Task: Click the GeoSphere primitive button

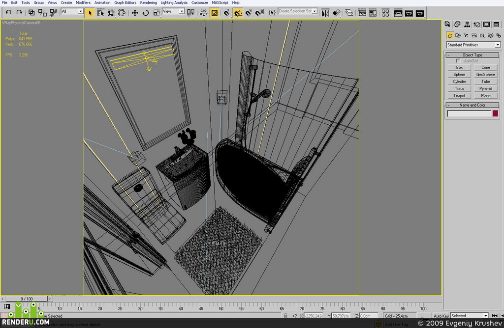Action: click(485, 74)
